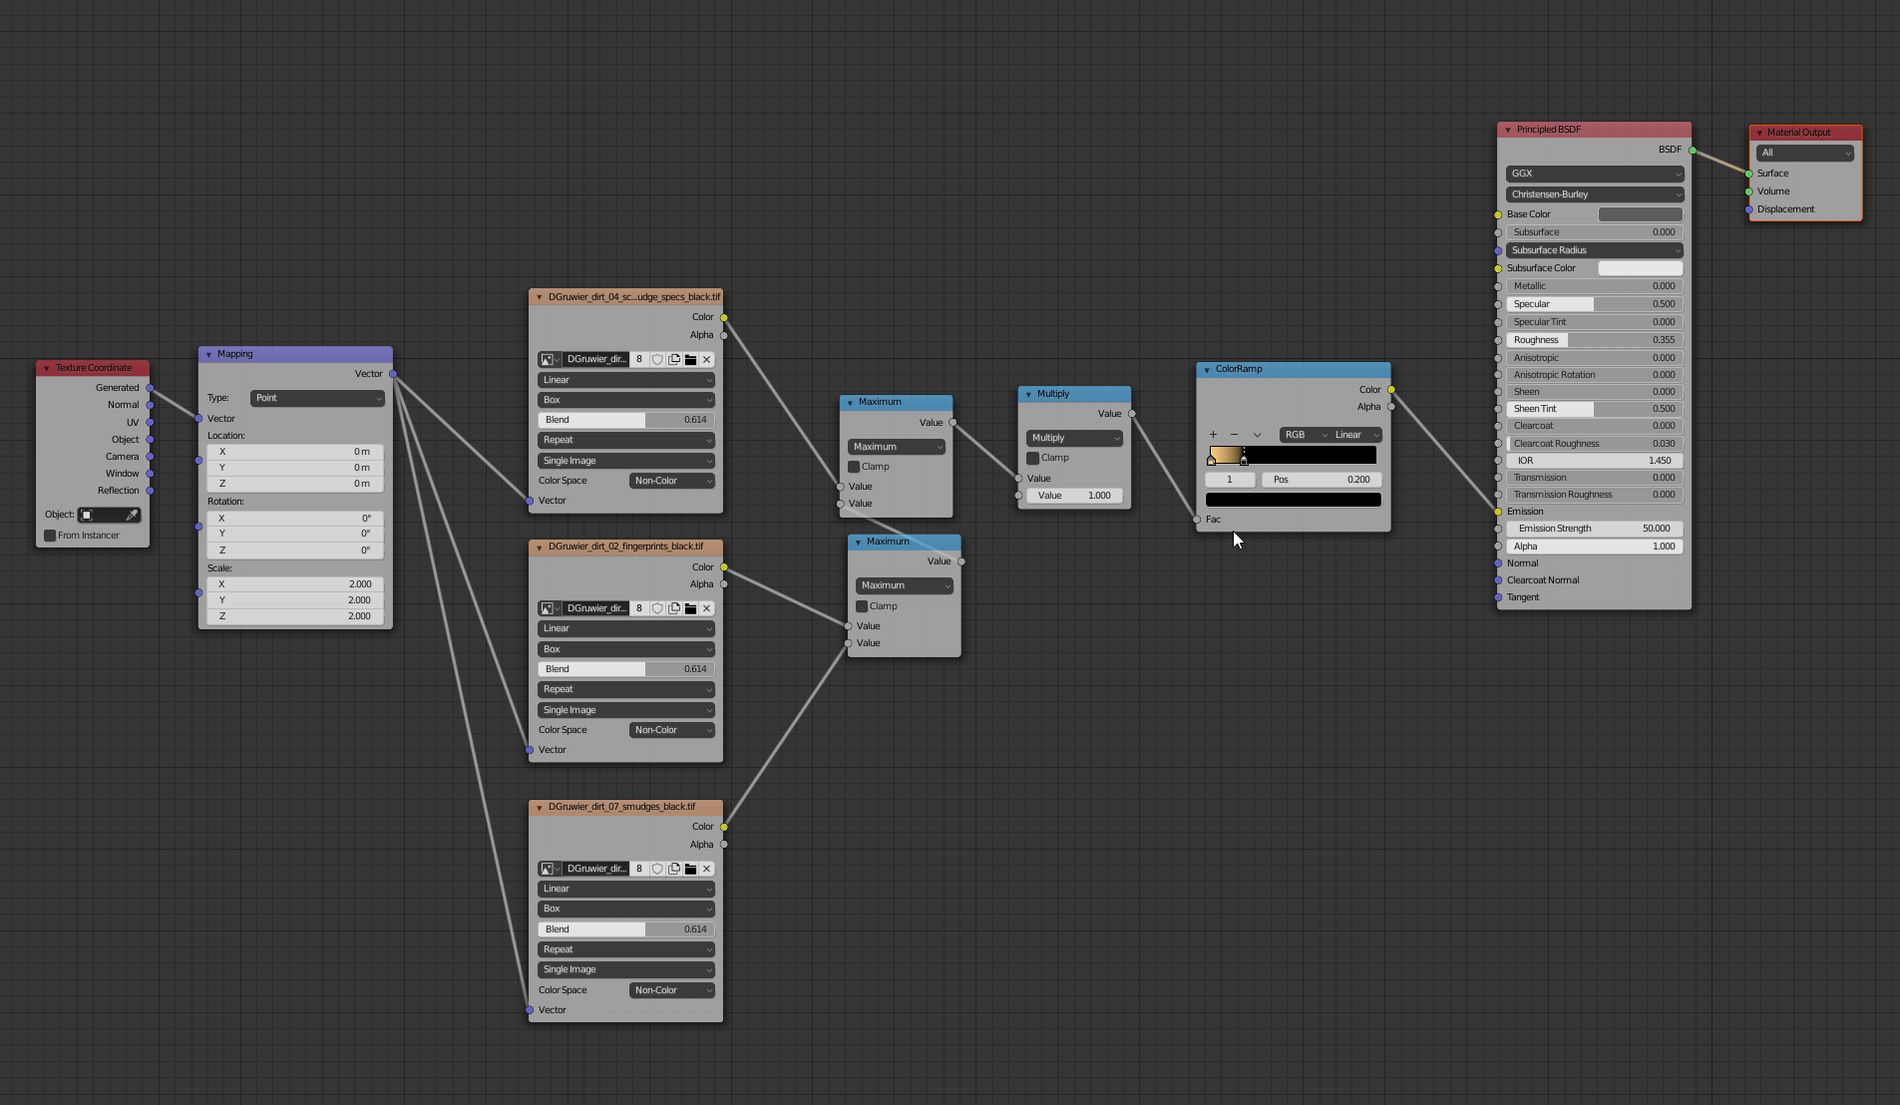Click ColorRamp Pos field 0.200
The height and width of the screenshot is (1105, 1900).
[x=1322, y=480]
